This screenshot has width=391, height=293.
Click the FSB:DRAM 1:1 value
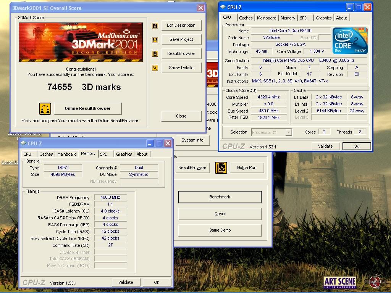110,204
